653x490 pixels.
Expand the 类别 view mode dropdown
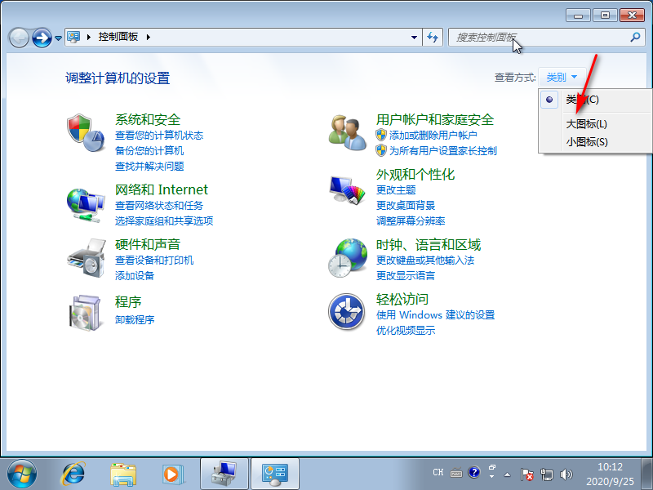pos(562,78)
